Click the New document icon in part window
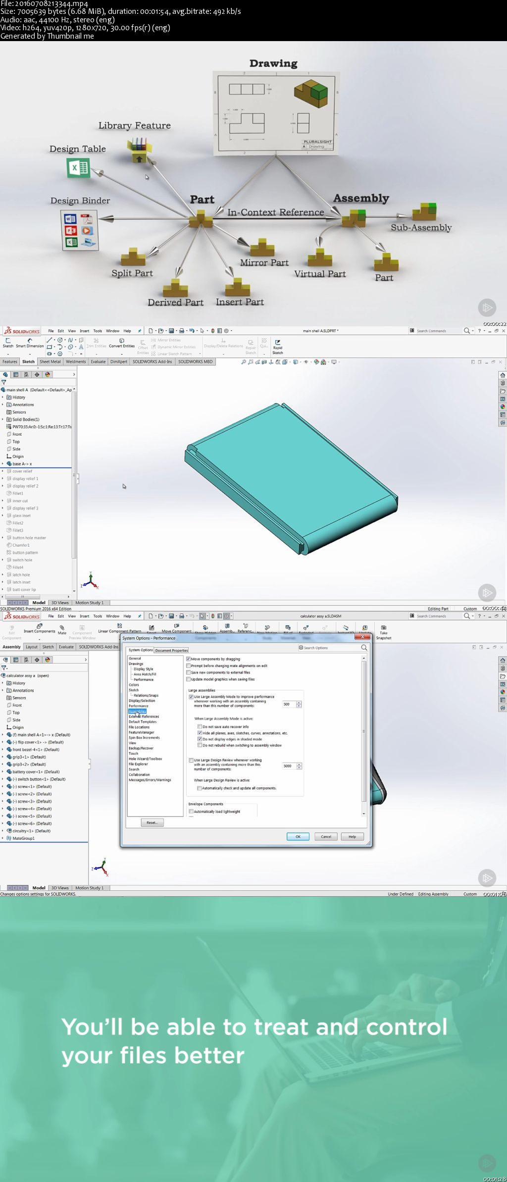This screenshot has height=1182, width=507. coord(151,331)
